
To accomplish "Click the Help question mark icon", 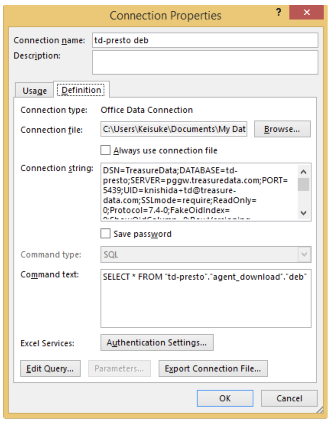I will [x=279, y=13].
